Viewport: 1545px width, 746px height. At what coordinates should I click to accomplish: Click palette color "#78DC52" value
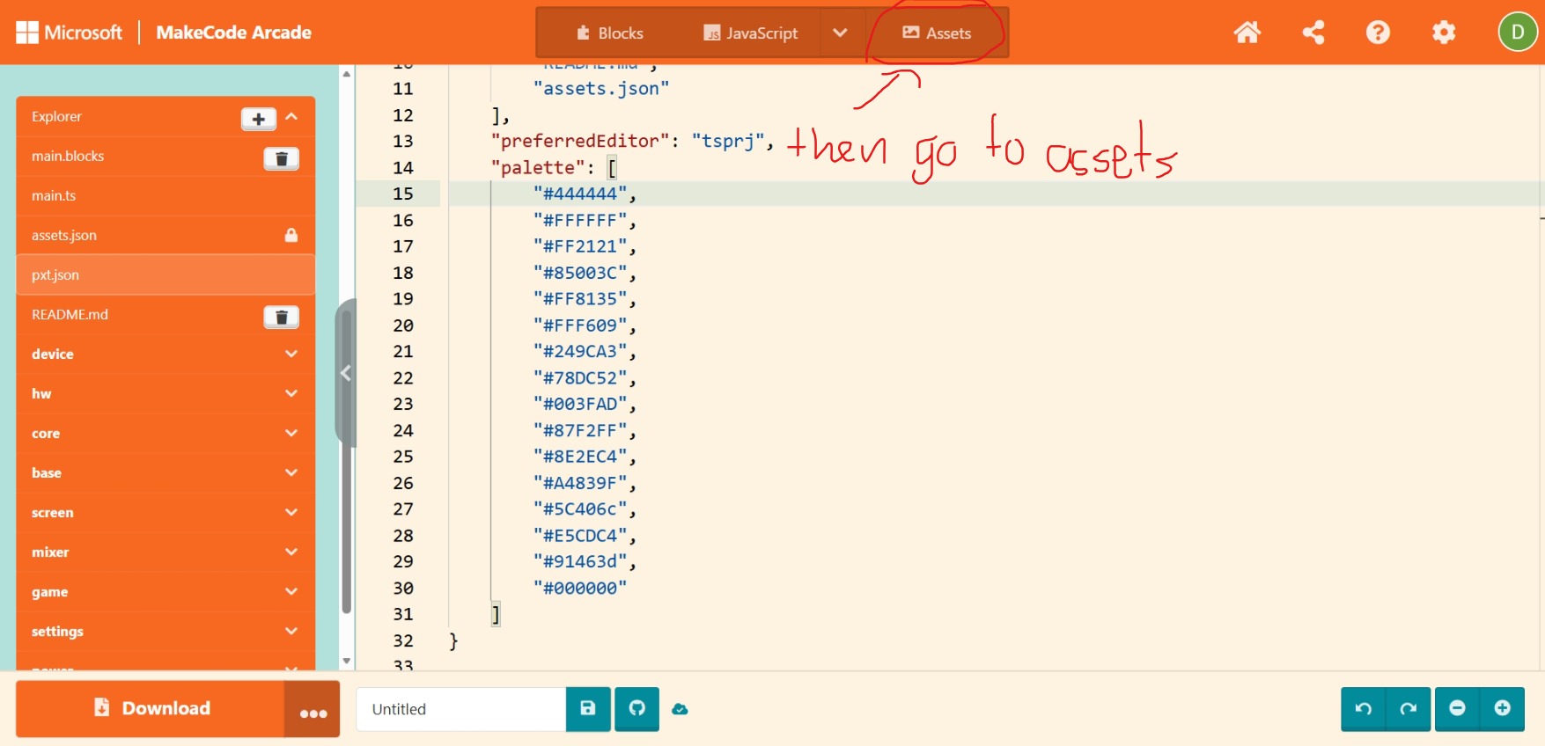(580, 377)
